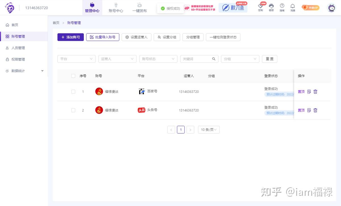Click the 重置 button

click(269, 59)
